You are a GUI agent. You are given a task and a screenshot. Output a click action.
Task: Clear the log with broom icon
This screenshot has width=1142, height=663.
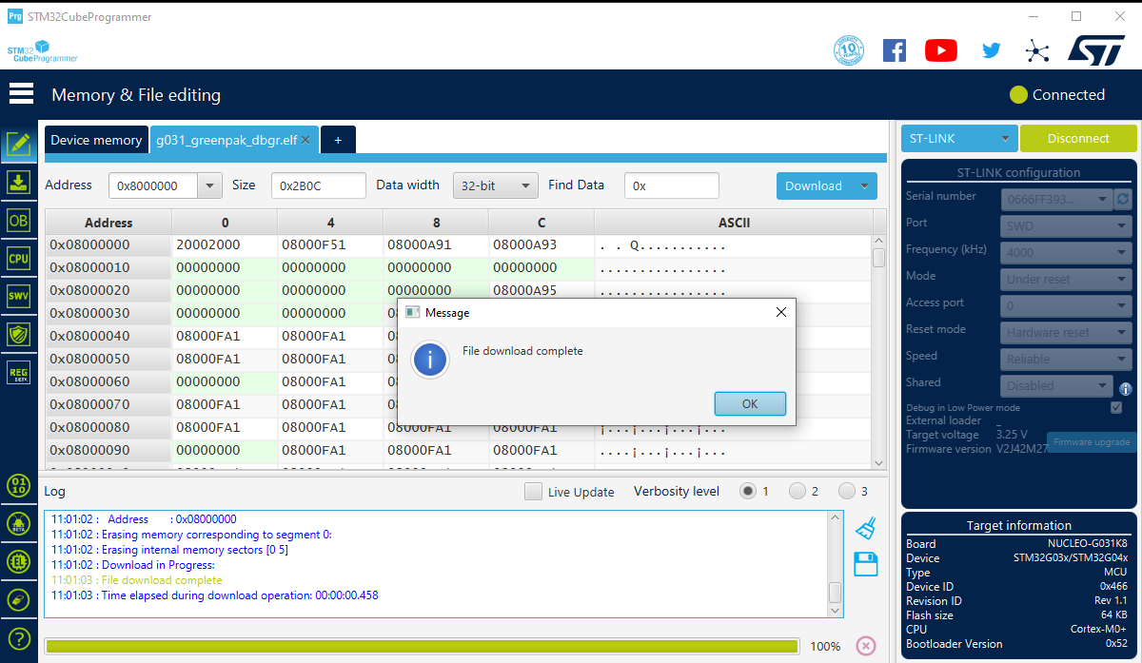[x=865, y=528]
